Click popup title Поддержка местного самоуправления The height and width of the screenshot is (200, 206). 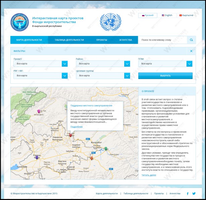(91, 105)
